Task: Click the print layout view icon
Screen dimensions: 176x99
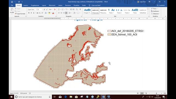Action: click(x=142, y=94)
